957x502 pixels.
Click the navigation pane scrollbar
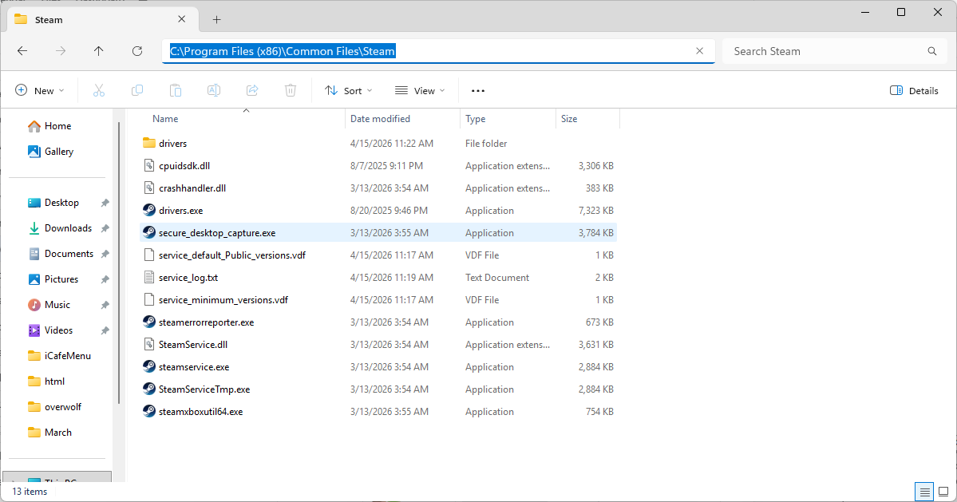coord(118,263)
